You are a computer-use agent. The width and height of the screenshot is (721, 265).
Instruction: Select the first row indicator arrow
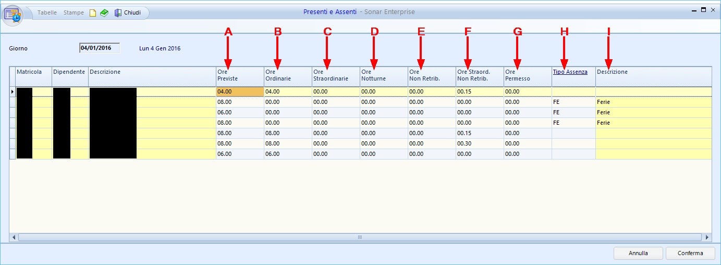[13, 92]
